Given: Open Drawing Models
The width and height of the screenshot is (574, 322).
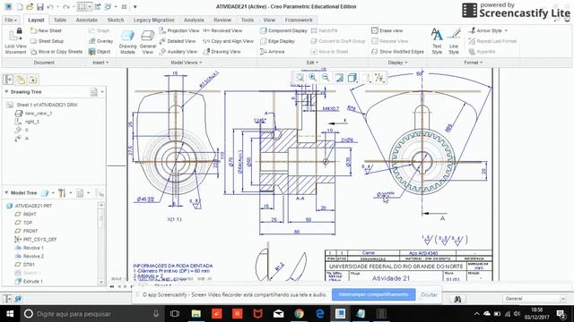Looking at the screenshot, I should (x=127, y=42).
